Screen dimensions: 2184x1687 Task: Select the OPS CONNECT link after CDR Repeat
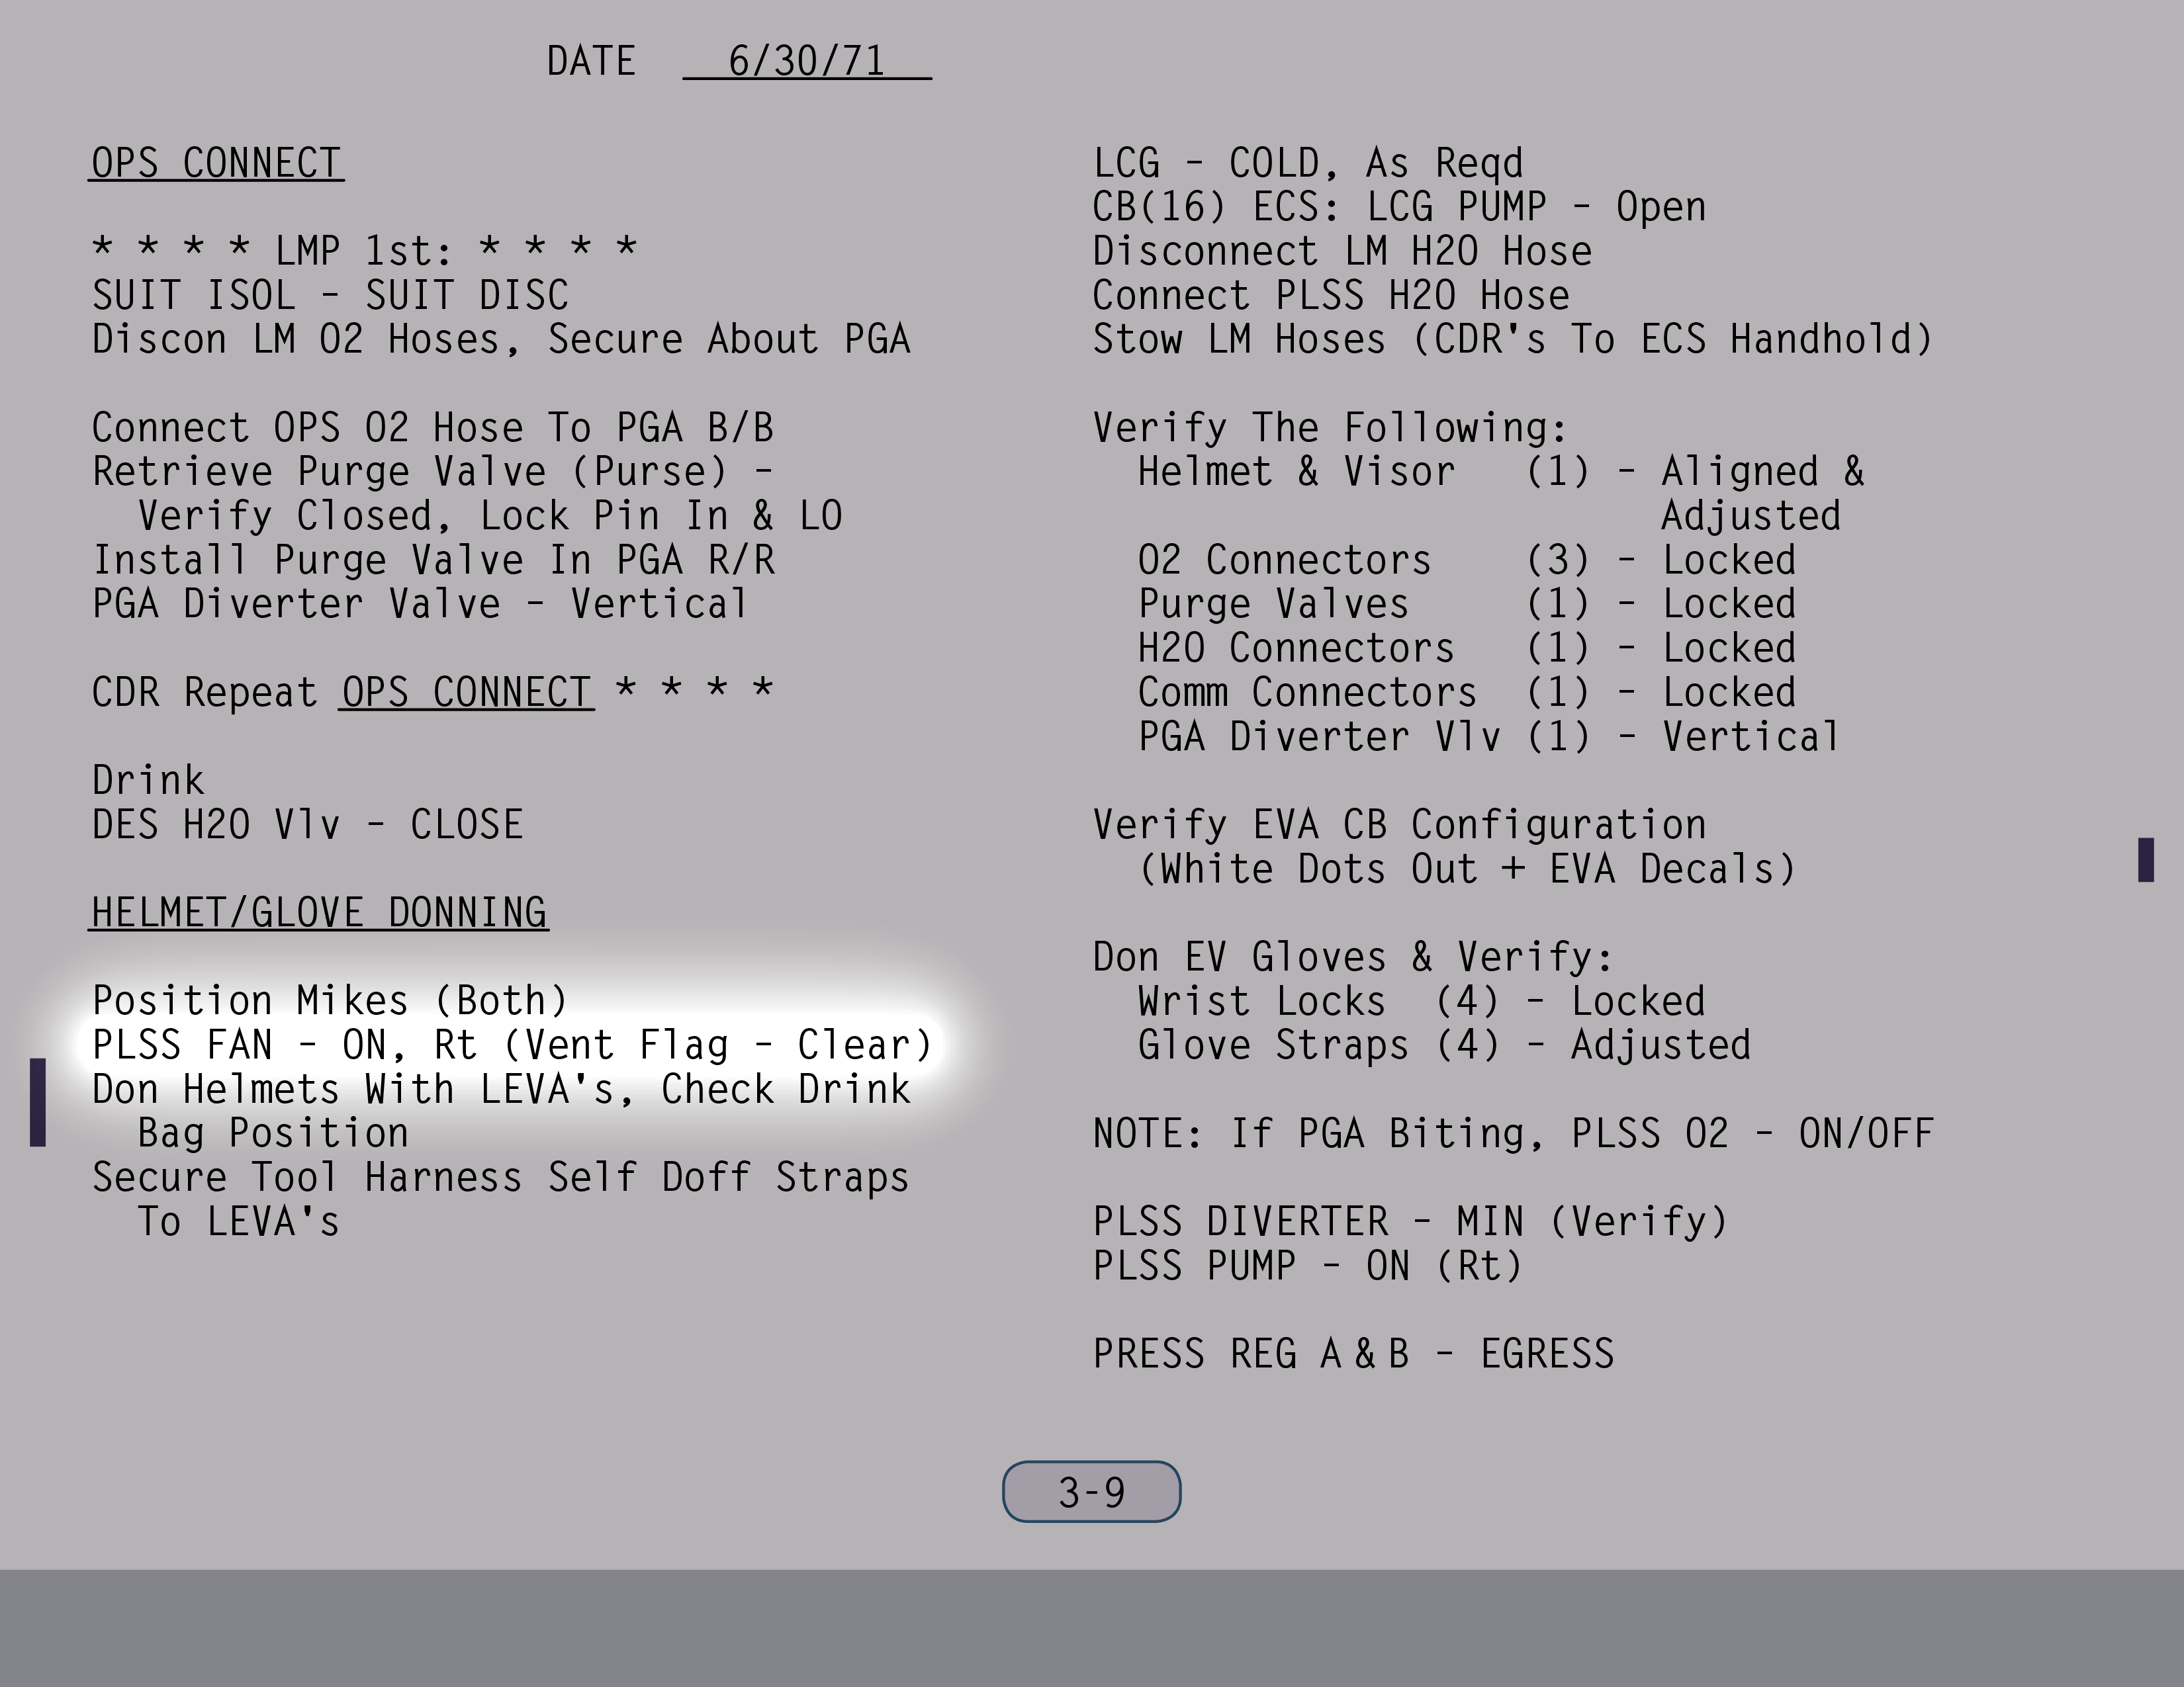[466, 693]
